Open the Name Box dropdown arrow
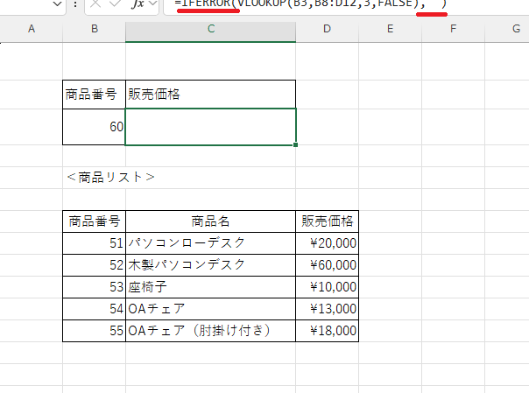Screen dimensions: 529x393 tap(58, 4)
